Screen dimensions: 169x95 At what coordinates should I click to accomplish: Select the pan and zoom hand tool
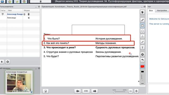pyautogui.click(x=142, y=12)
